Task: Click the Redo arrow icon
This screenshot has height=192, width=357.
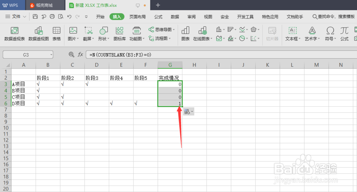Action: coord(77,16)
